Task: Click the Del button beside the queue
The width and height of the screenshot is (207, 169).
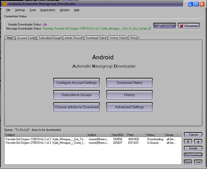Action: click(x=198, y=162)
